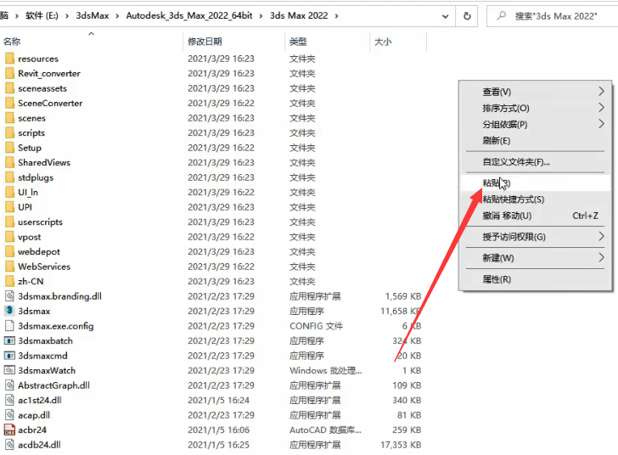Viewport: 618px width, 455px height.
Task: Expand the 分组依据(P) submenu arrow
Action: (x=601, y=124)
